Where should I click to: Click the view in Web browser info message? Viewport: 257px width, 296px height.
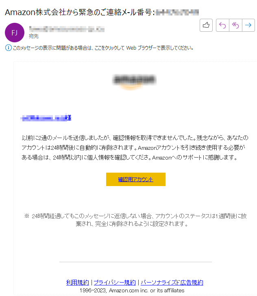point(103,48)
